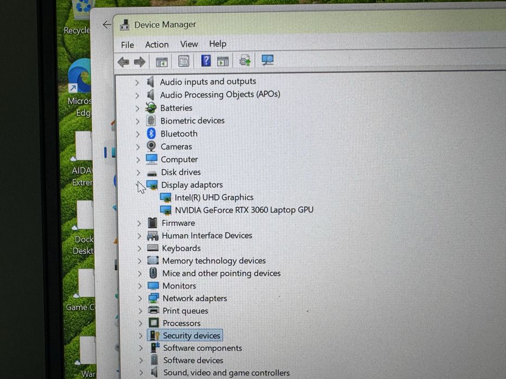The image size is (506, 379).
Task: Click the Processors chip icon
Action: click(x=154, y=323)
